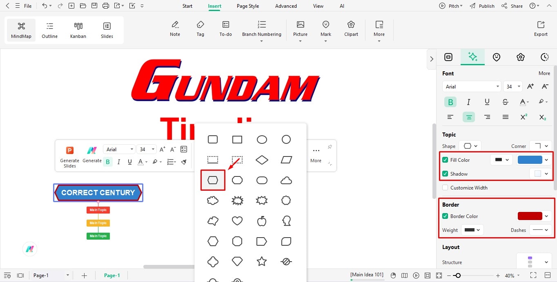Collapse the right side panel
557x282 pixels.
(x=432, y=59)
